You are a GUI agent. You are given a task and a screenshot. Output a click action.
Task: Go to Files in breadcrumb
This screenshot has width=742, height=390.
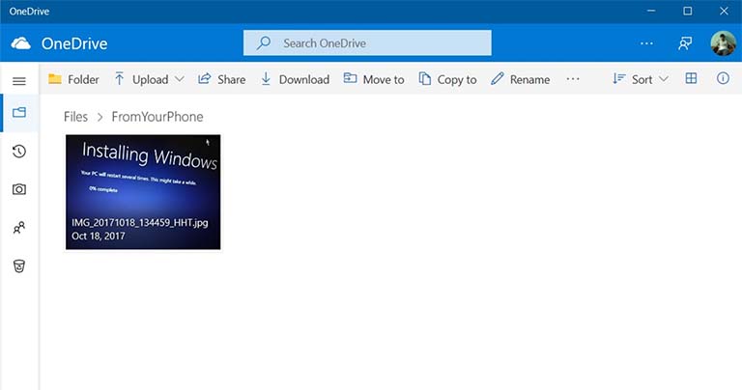point(75,117)
